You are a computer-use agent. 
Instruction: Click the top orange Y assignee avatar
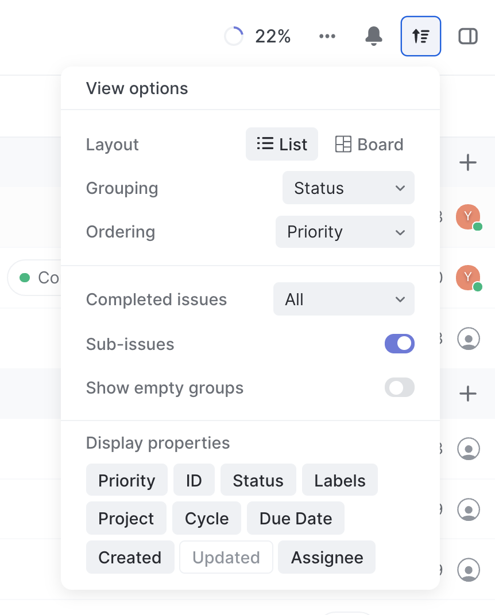468,217
